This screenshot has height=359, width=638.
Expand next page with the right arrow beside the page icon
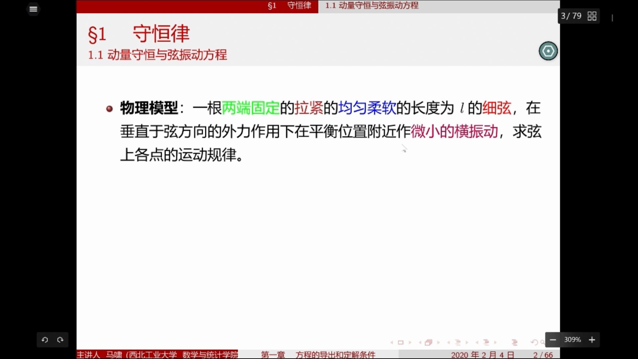410,342
